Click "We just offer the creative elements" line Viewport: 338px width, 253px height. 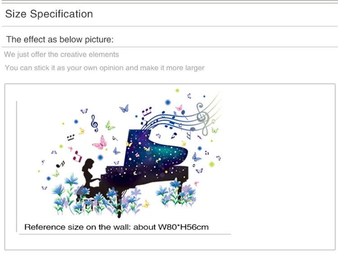tap(62, 54)
